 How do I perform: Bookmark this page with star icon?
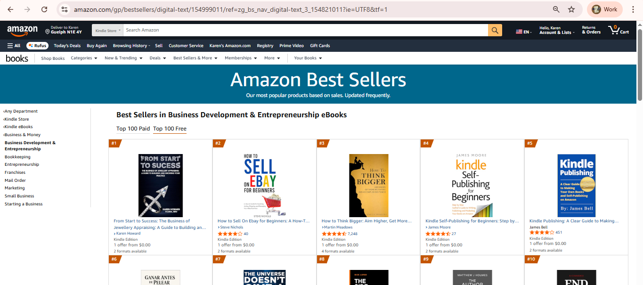pos(571,9)
